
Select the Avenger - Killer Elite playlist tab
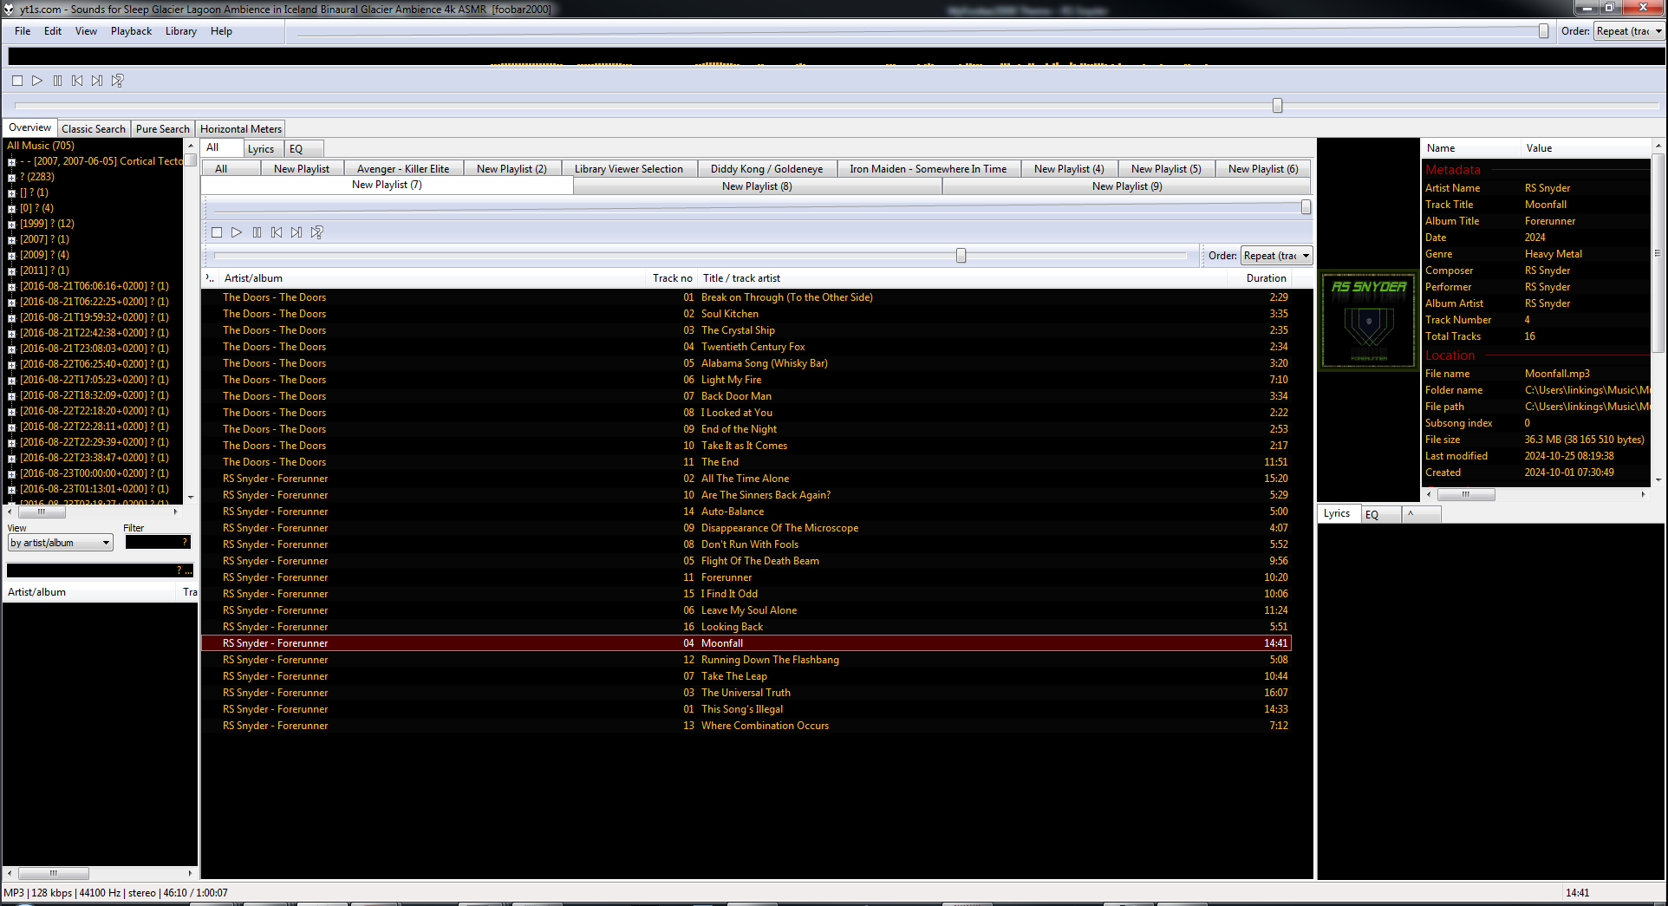pyautogui.click(x=403, y=169)
